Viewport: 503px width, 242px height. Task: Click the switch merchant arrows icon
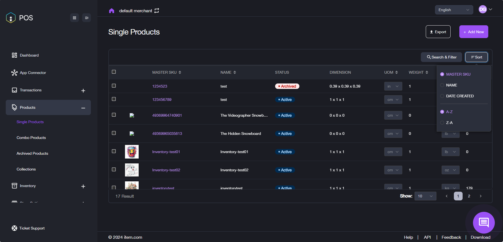[x=157, y=11]
